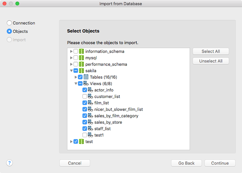
Task: Click the information_schema database icon
Action: click(81, 51)
